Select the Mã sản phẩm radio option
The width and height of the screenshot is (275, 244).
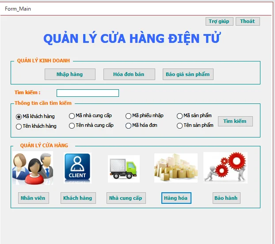pyautogui.click(x=180, y=116)
